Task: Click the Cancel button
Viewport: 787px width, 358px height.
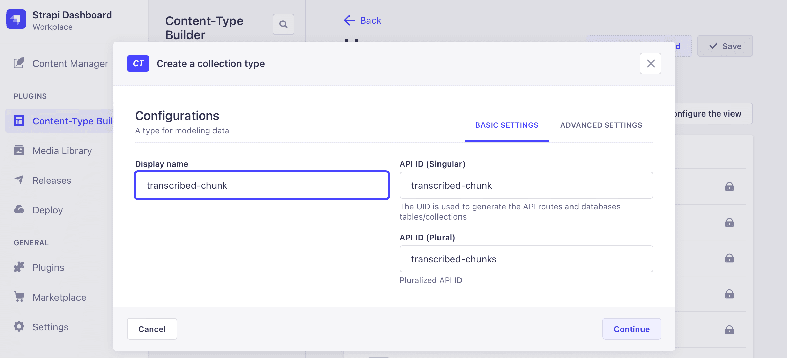Action: click(x=152, y=329)
